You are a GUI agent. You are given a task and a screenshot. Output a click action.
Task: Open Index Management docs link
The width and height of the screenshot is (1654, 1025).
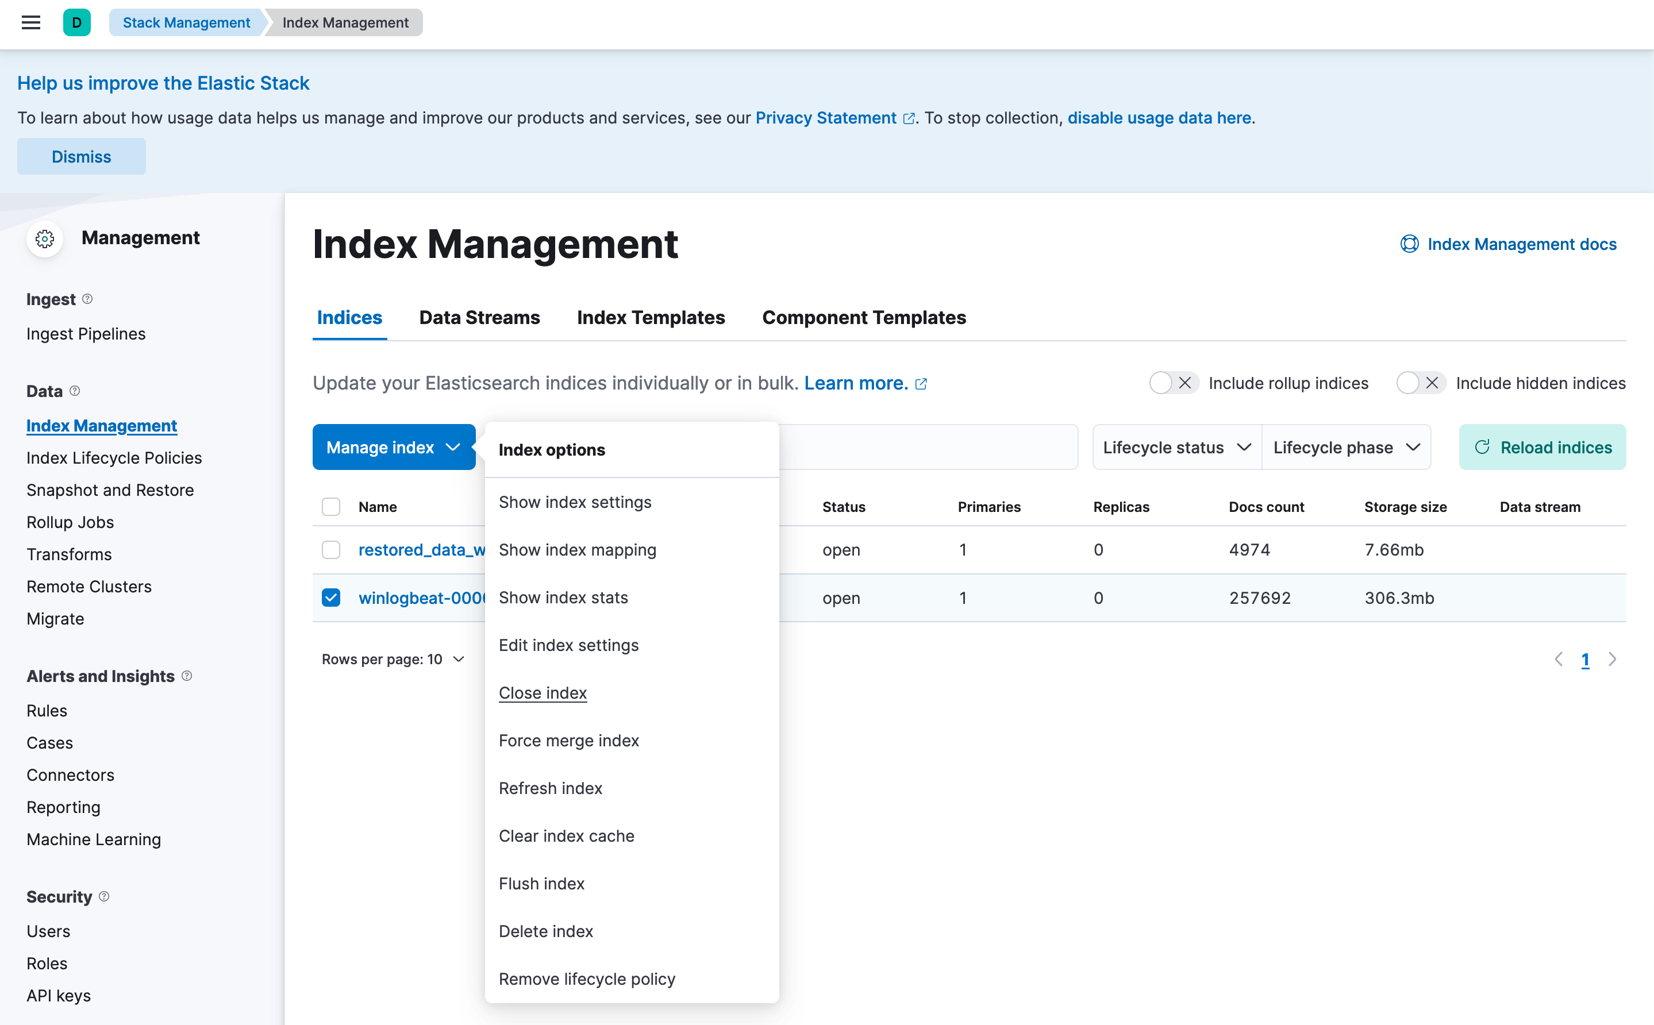(x=1522, y=244)
